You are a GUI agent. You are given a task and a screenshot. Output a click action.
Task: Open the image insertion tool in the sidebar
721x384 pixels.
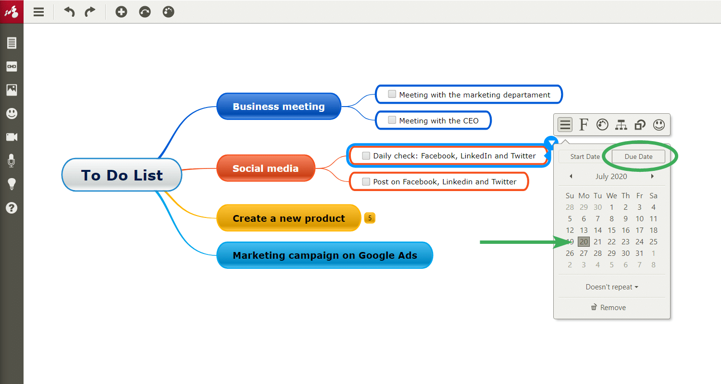[12, 90]
